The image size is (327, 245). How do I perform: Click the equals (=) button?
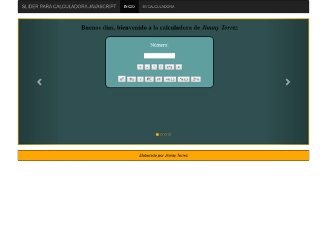pos(179,67)
